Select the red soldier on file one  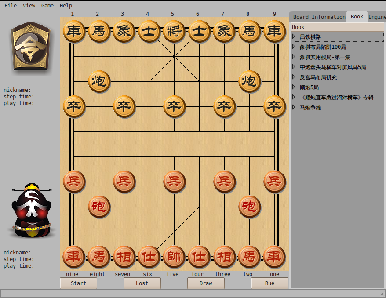point(274,182)
